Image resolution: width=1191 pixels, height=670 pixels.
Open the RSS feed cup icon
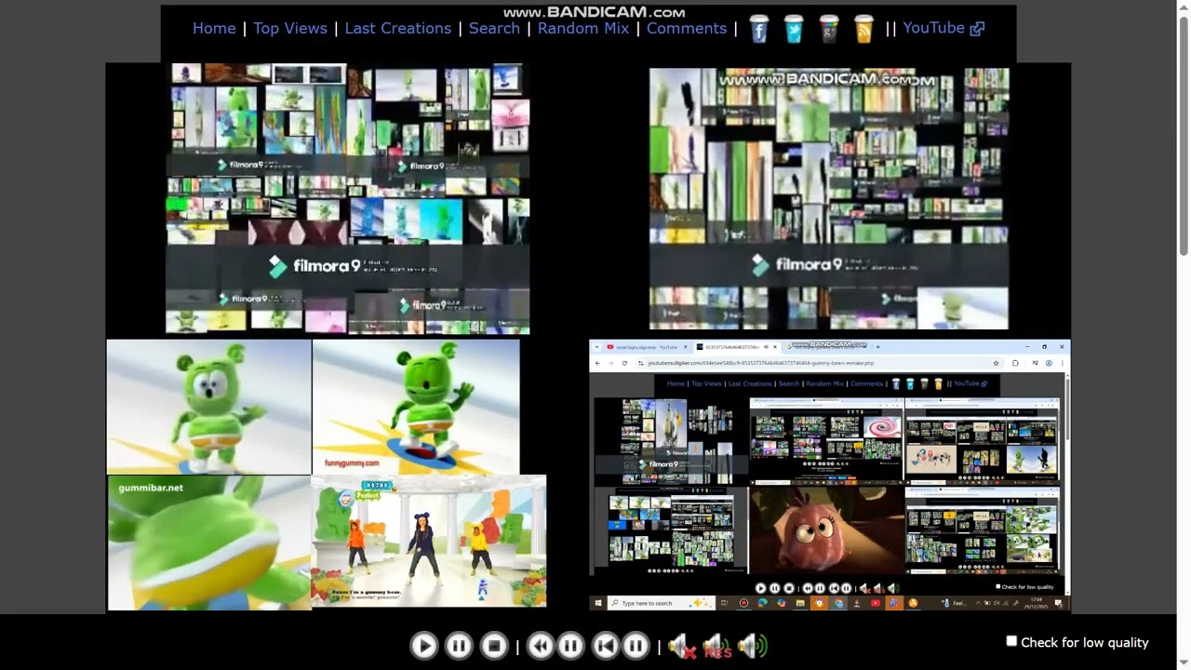pos(864,29)
